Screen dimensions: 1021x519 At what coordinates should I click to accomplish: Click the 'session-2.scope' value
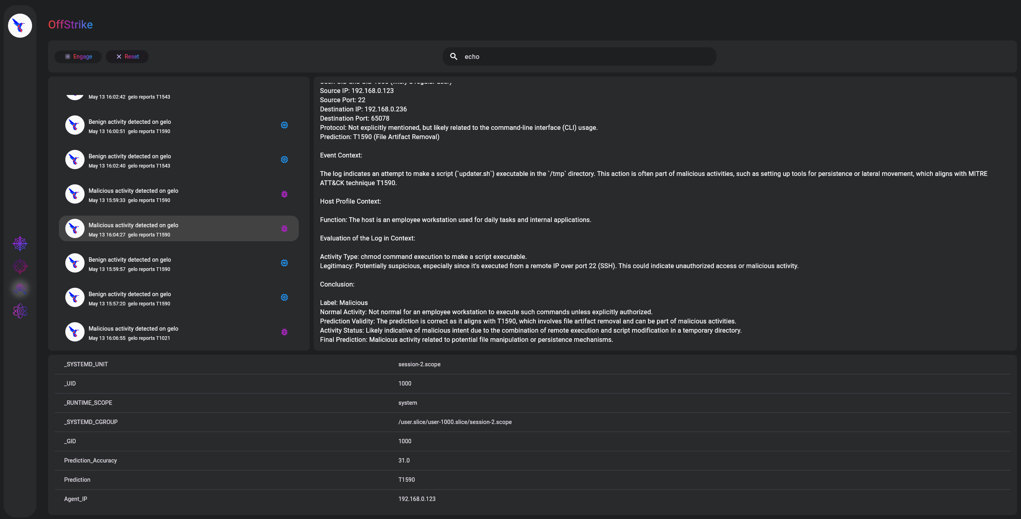tap(419, 364)
